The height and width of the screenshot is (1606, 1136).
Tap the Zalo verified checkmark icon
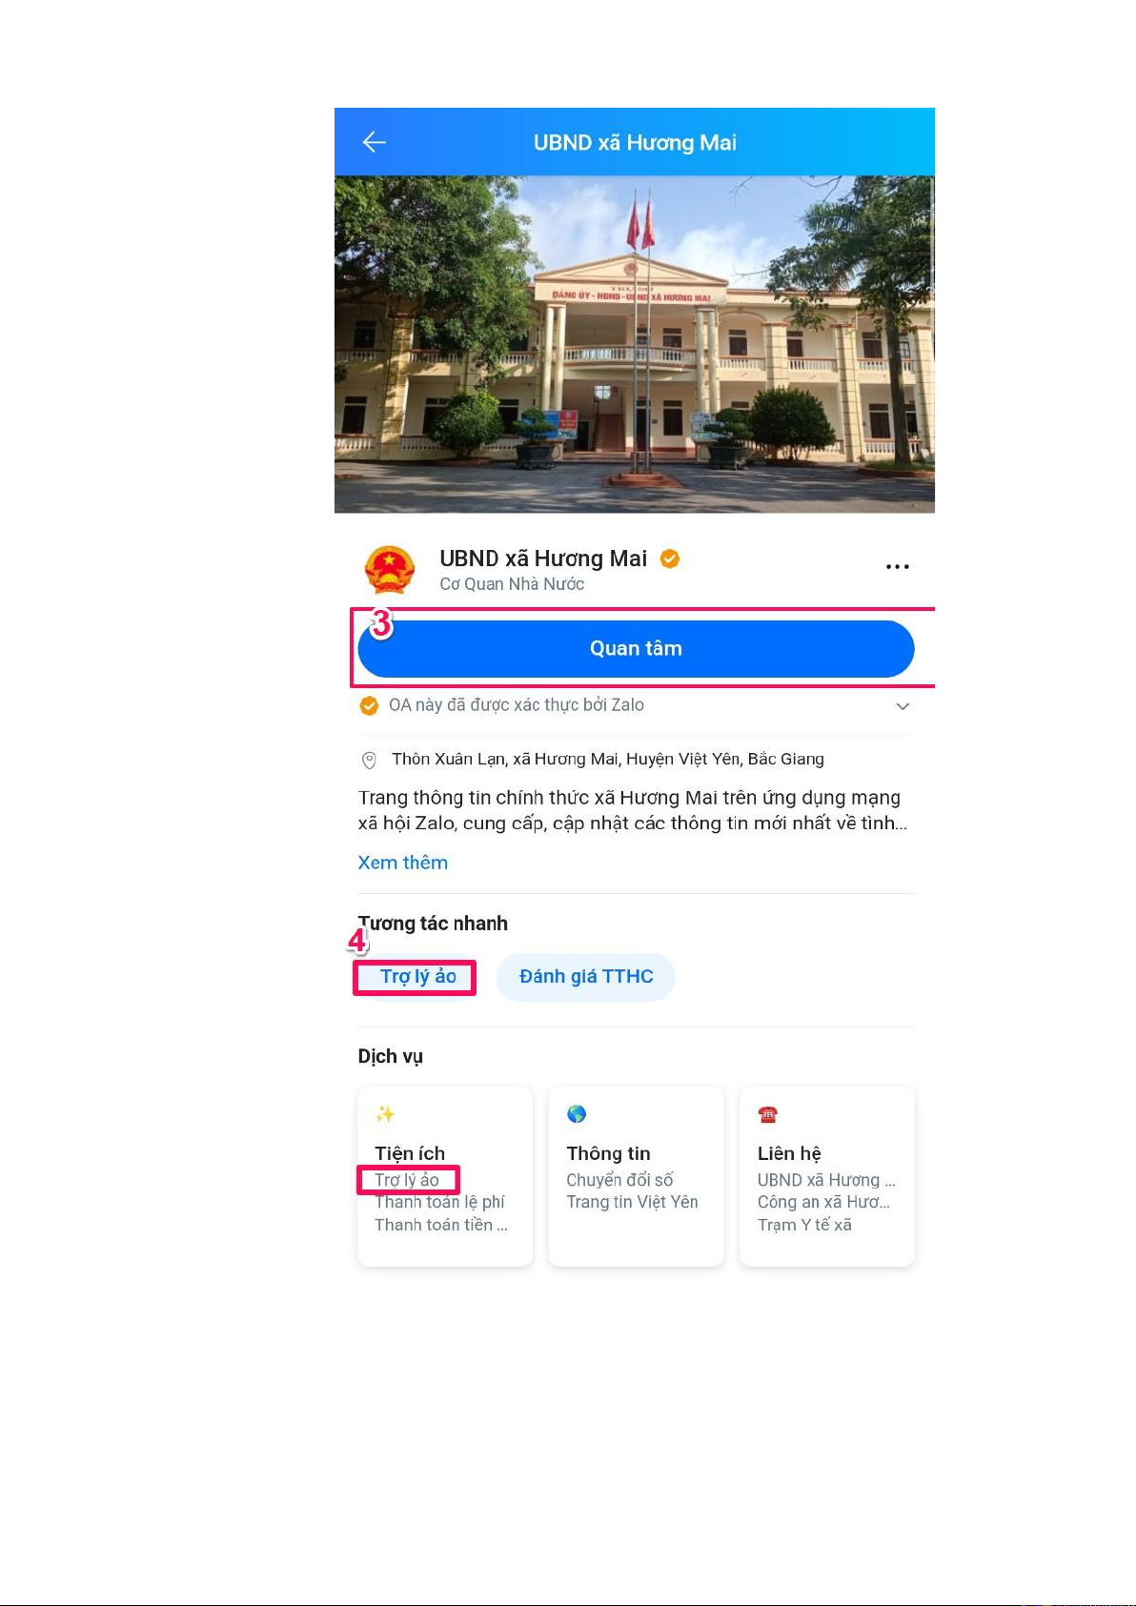369,705
